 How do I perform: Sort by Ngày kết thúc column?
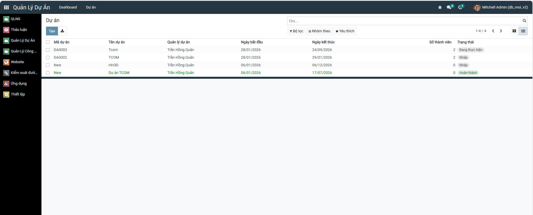point(323,42)
